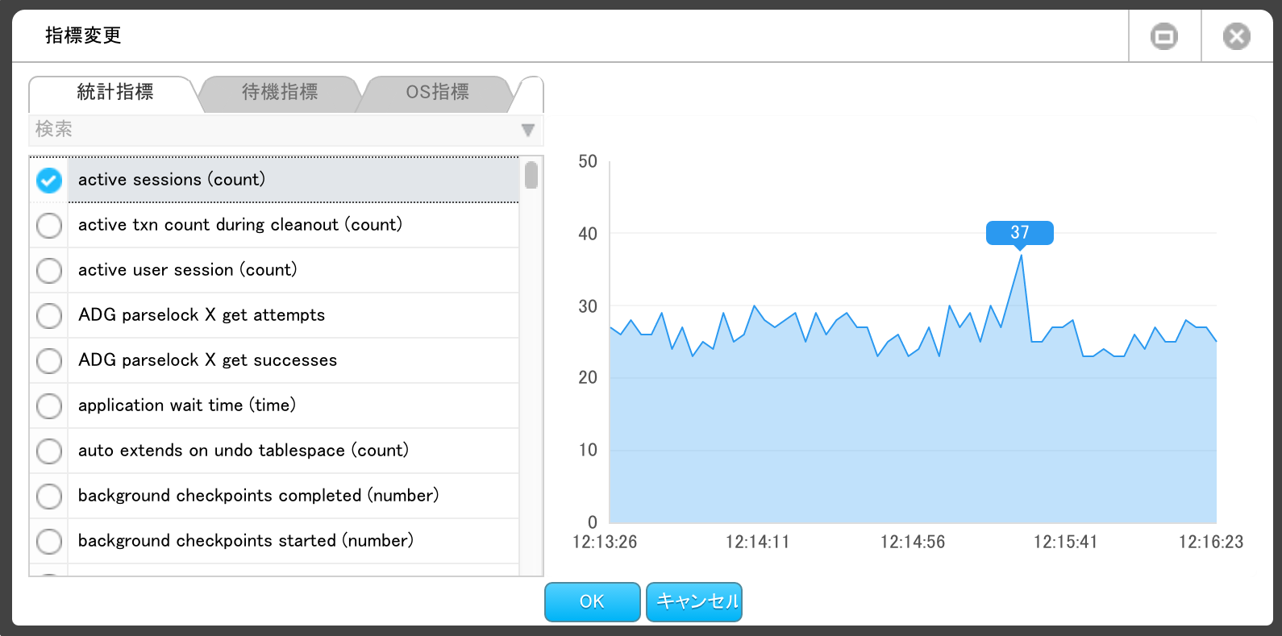Choose ADG parselock X get attempts radio
The width and height of the screenshot is (1282, 636).
pyautogui.click(x=49, y=315)
